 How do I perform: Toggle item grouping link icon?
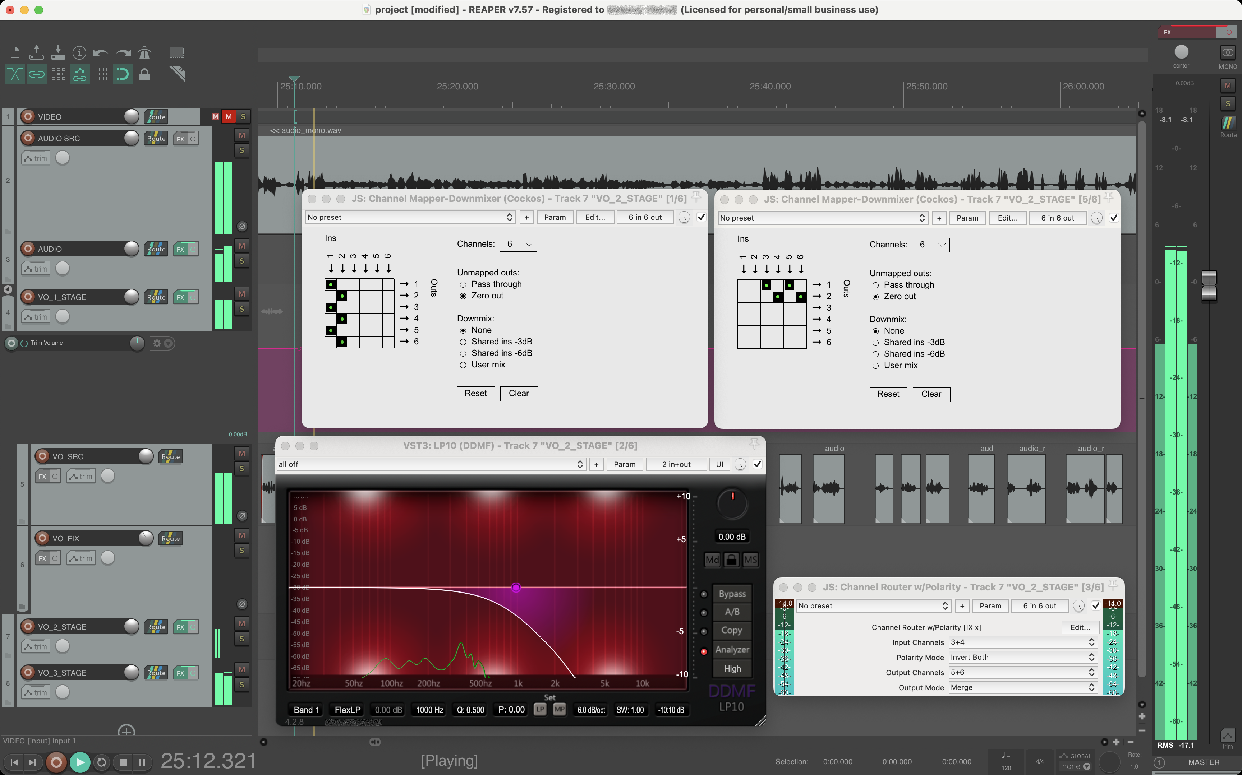[x=36, y=74]
